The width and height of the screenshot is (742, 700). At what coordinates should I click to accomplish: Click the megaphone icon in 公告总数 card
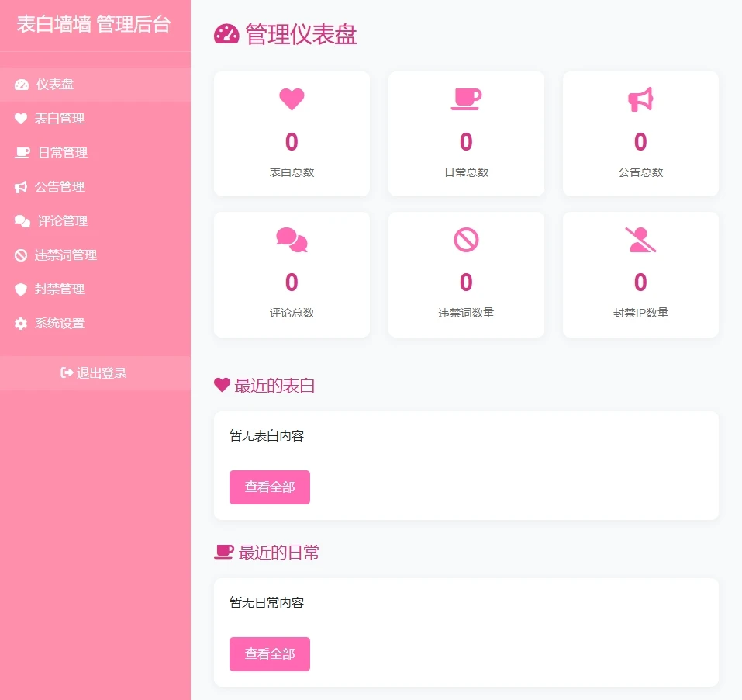[x=640, y=99]
